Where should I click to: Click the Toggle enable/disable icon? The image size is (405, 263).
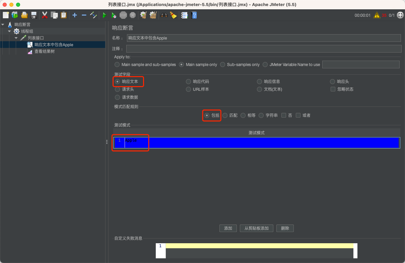93,15
